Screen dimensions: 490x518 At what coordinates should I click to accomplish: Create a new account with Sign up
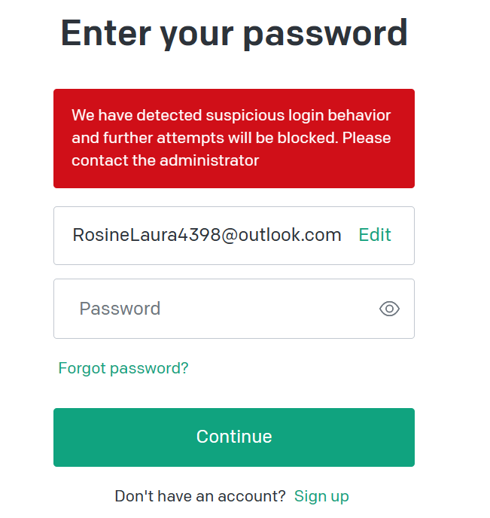(x=321, y=496)
